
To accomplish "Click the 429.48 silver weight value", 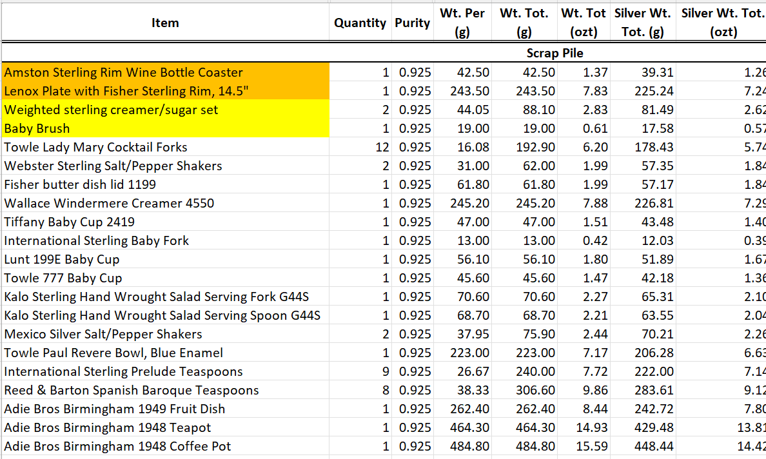I will point(654,428).
